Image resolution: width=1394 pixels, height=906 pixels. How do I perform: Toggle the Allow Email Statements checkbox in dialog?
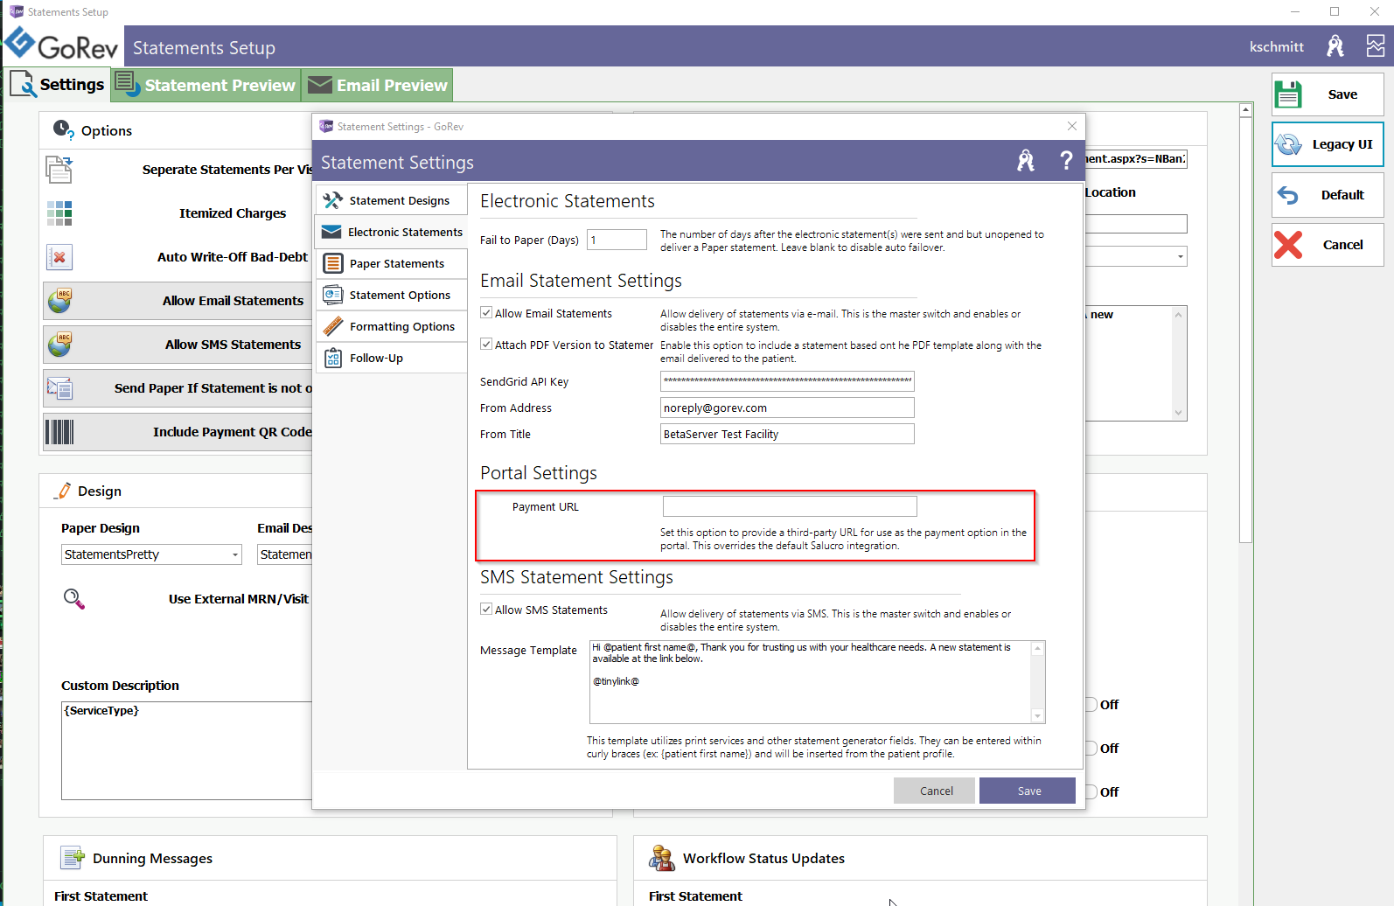click(x=486, y=313)
